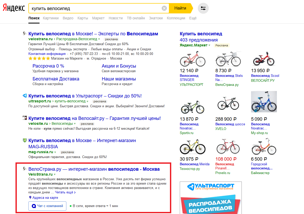Switch to the Видео tab
The image size is (304, 214).
[x=68, y=18]
